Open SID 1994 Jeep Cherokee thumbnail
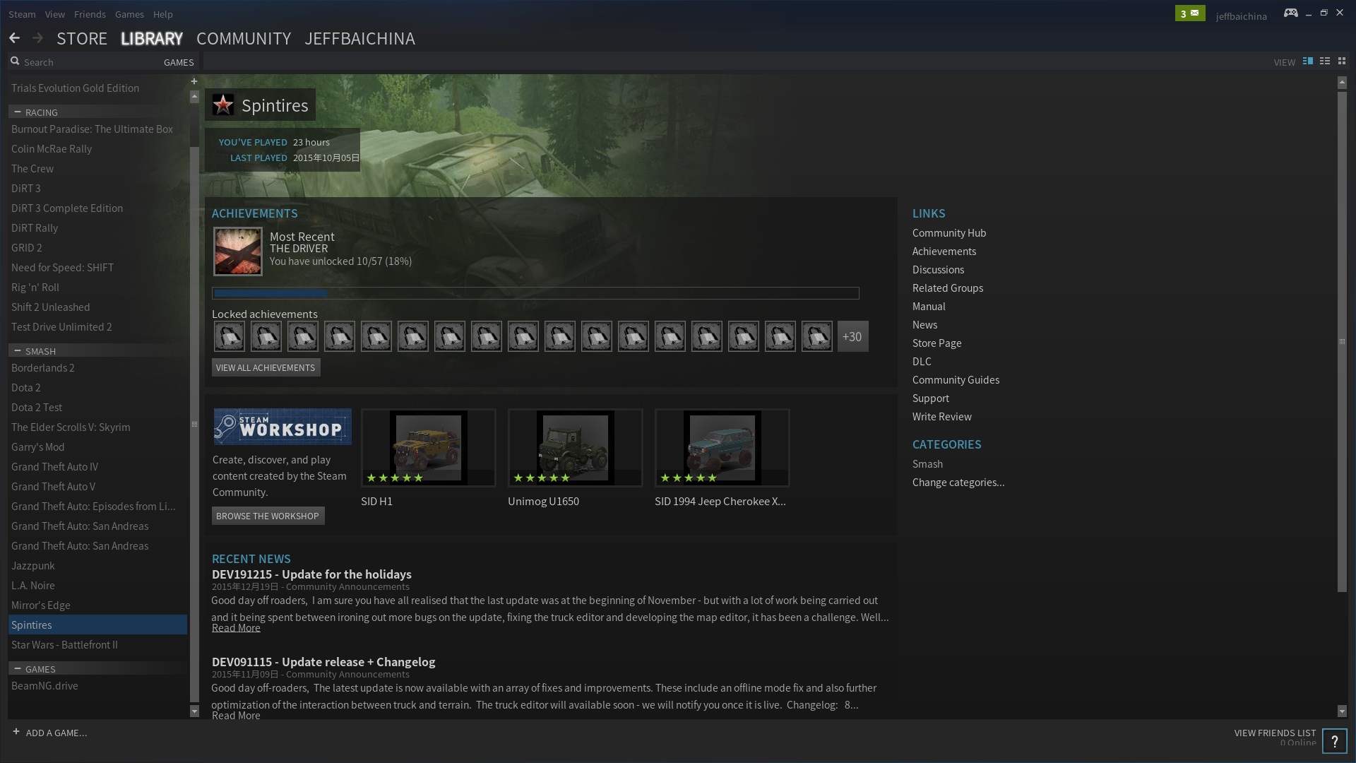Viewport: 1356px width, 763px height. click(722, 447)
